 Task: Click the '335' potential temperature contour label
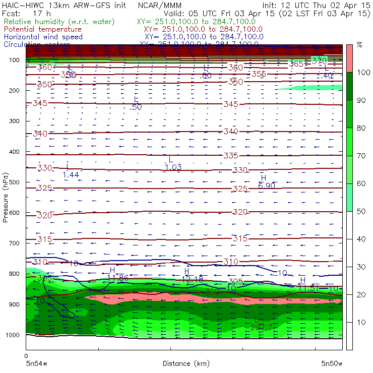(230, 156)
